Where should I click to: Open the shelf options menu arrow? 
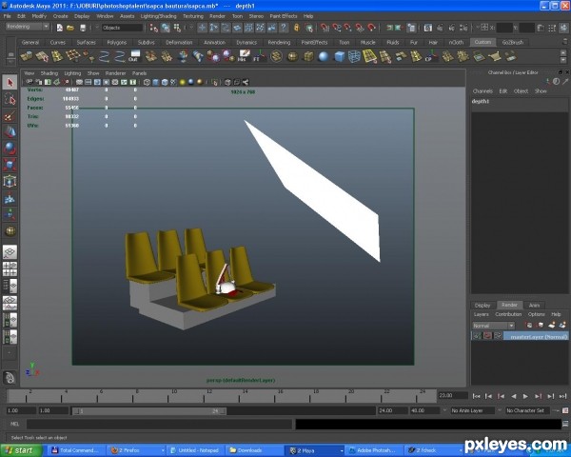(10, 62)
